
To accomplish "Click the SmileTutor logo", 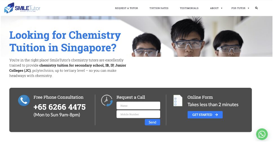I will coord(22,8).
